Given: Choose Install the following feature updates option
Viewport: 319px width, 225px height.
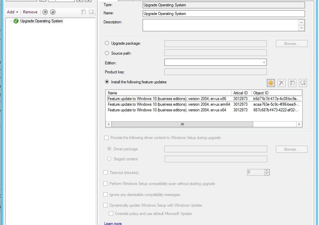Looking at the screenshot, I should point(107,82).
